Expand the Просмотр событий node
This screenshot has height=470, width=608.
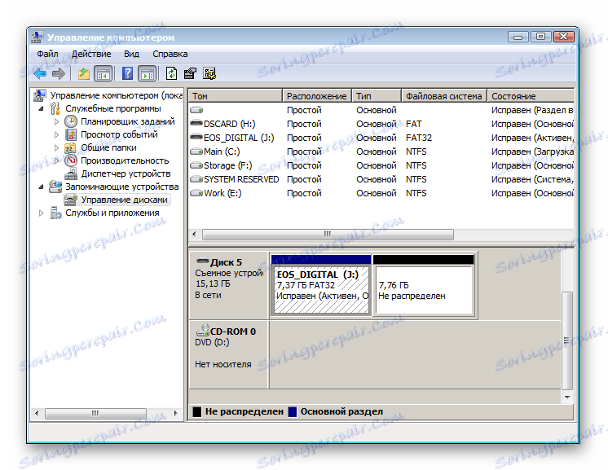tap(56, 135)
